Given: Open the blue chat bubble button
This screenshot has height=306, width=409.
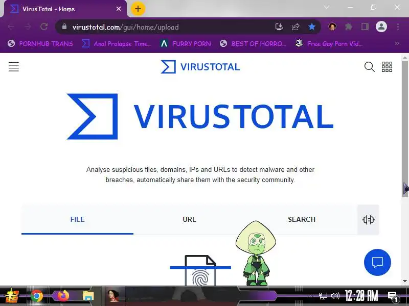Looking at the screenshot, I should tap(377, 262).
